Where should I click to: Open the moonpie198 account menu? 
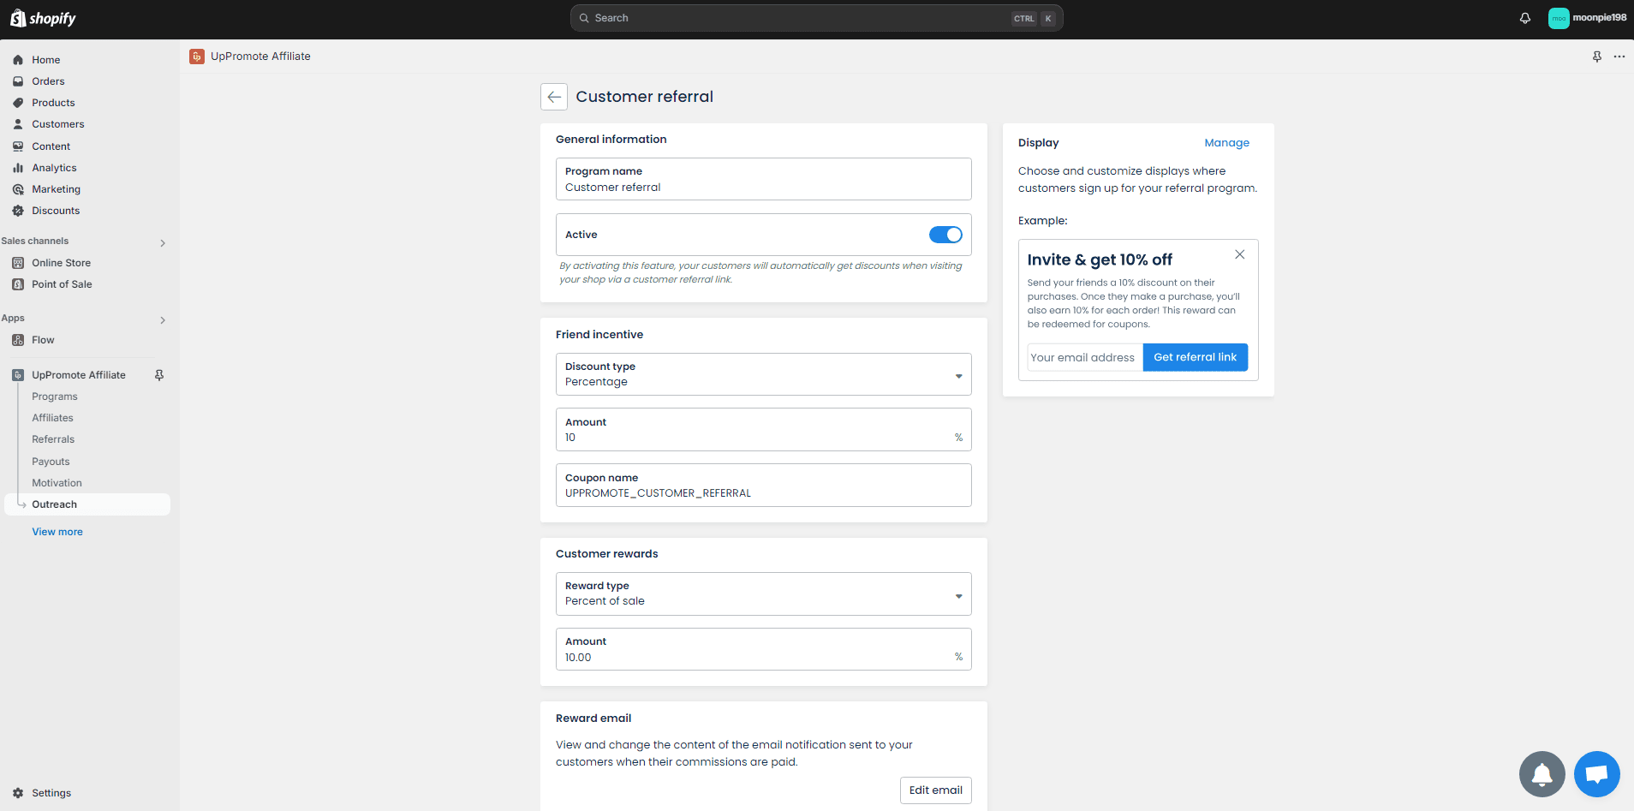point(1587,18)
